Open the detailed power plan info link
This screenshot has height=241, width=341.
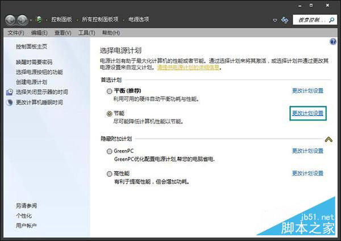(x=188, y=68)
